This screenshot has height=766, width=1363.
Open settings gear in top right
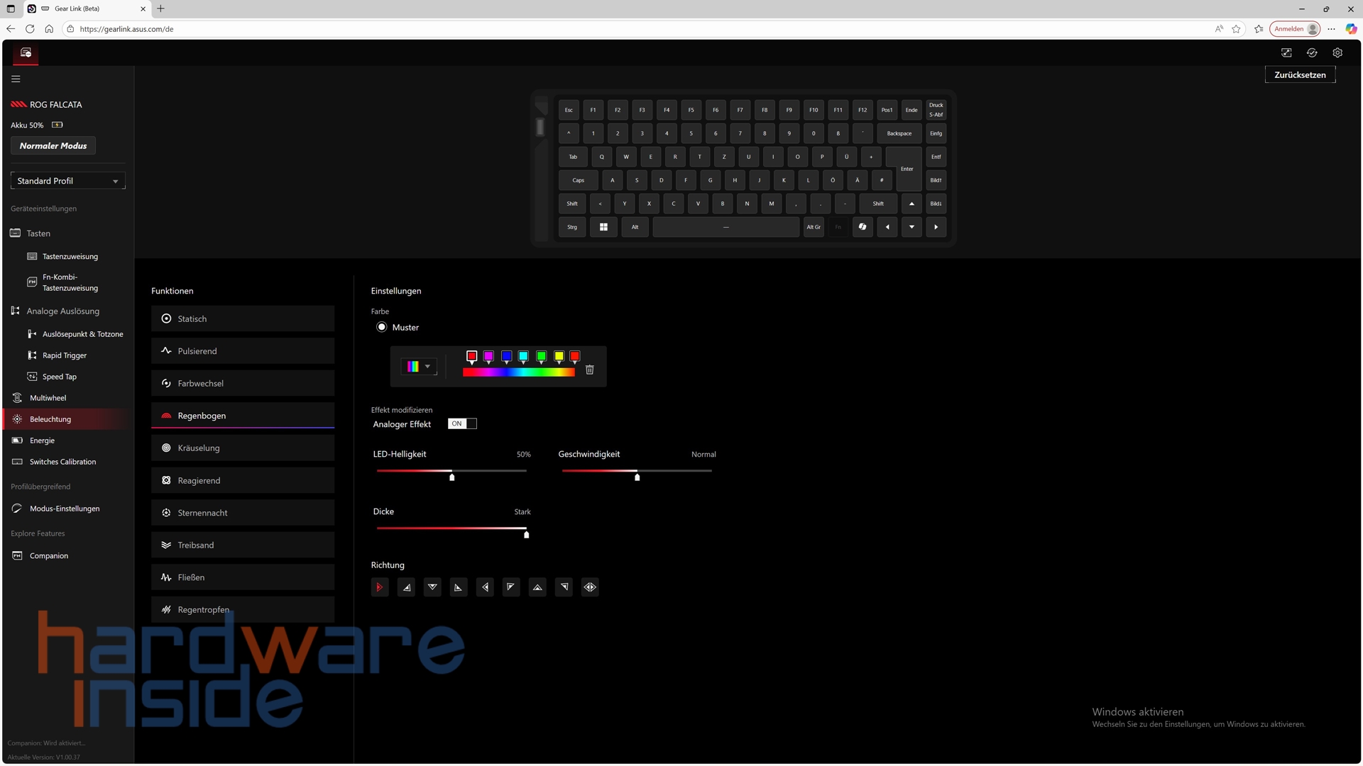pos(1337,52)
